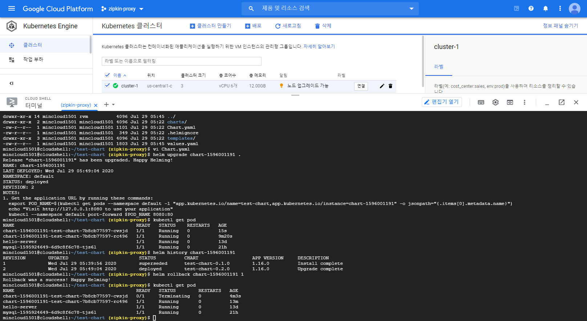Sort table by 이름 column

[x=120, y=75]
